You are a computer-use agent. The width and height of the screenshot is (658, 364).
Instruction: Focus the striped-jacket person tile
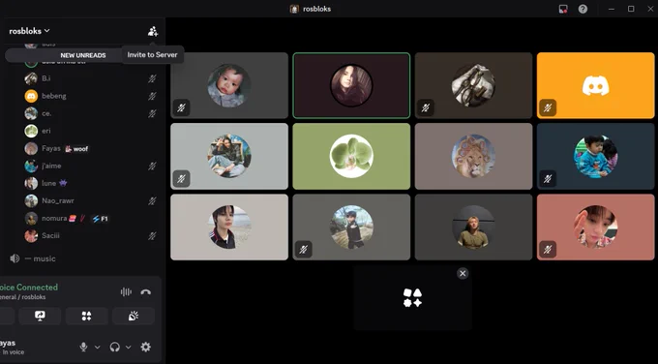[229, 227]
